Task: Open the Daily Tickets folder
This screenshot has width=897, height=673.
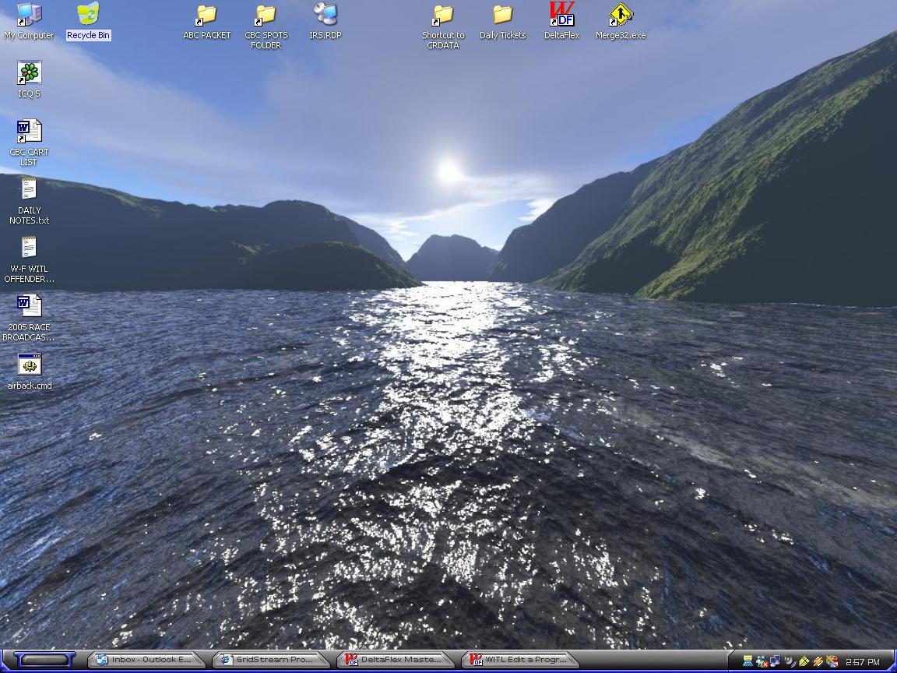Action: coord(502,15)
